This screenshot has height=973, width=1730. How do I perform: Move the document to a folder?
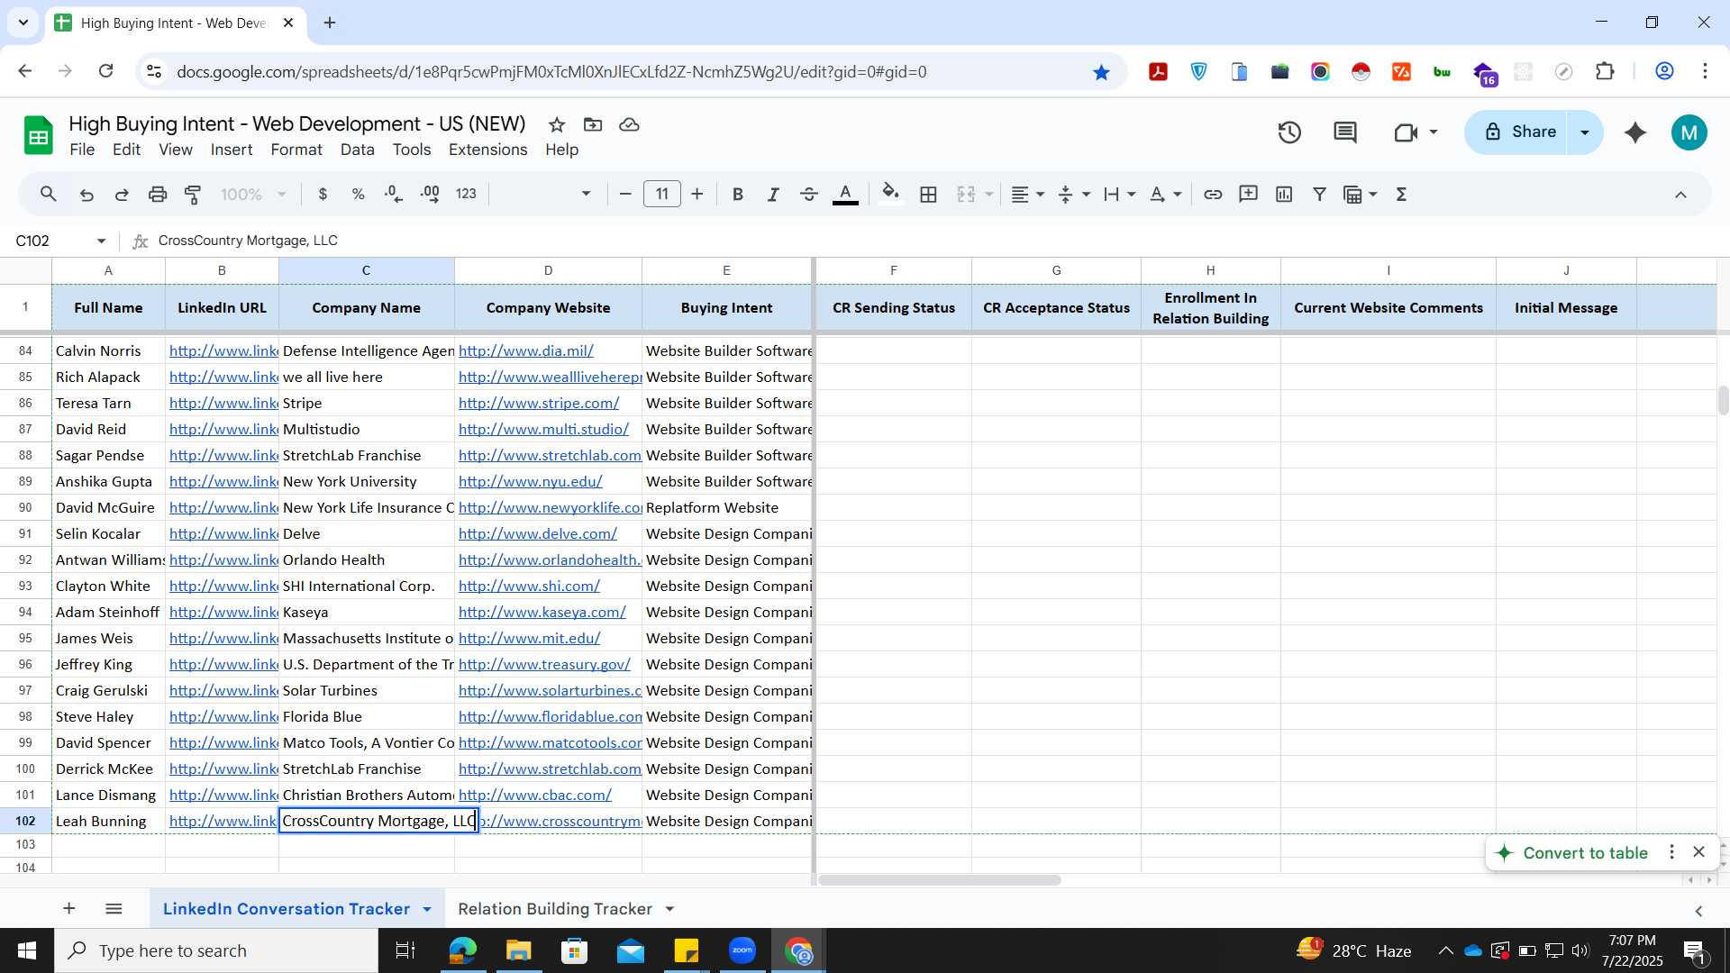click(593, 124)
